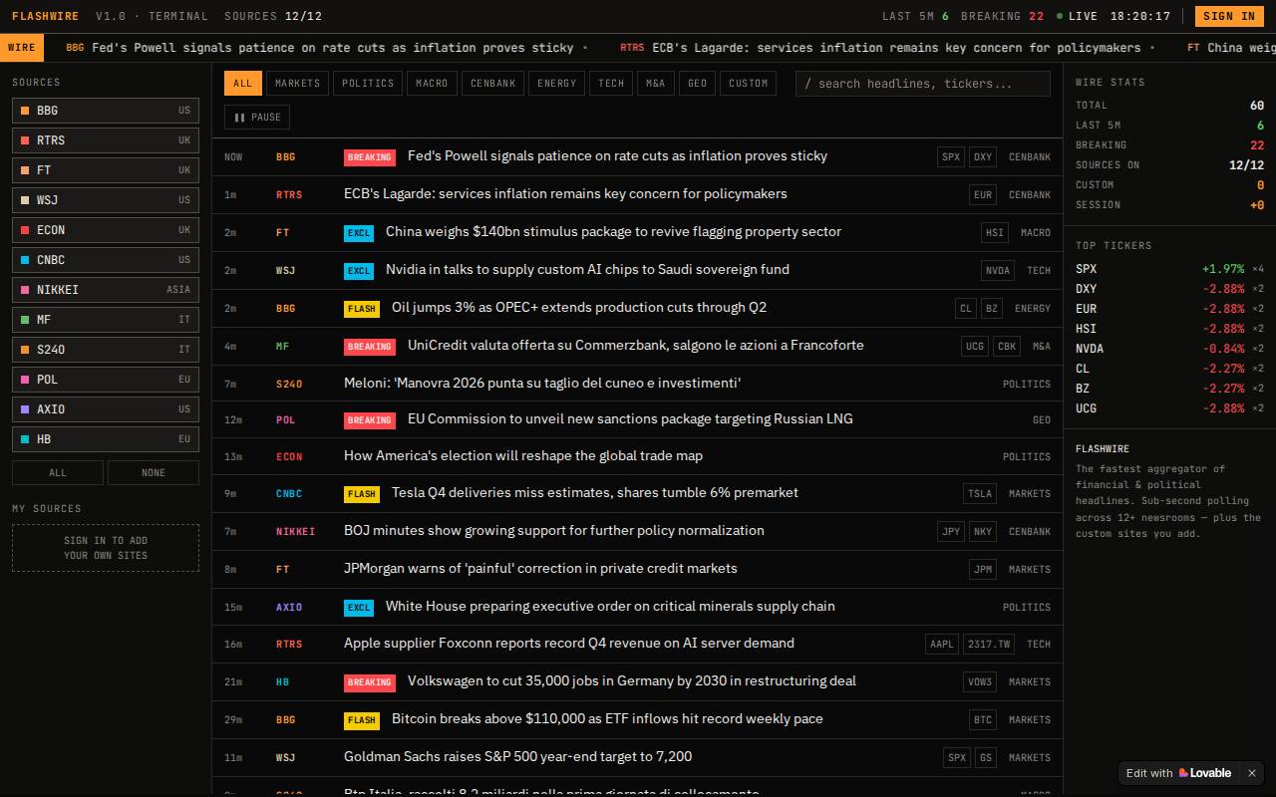Click the FLASHWIRE logo
1276x797 pixels.
click(x=45, y=16)
